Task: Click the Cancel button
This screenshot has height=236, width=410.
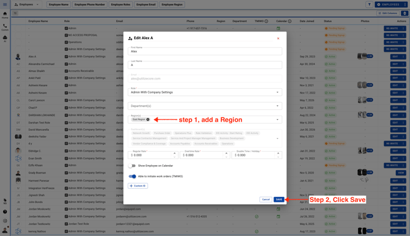Action: click(x=266, y=199)
